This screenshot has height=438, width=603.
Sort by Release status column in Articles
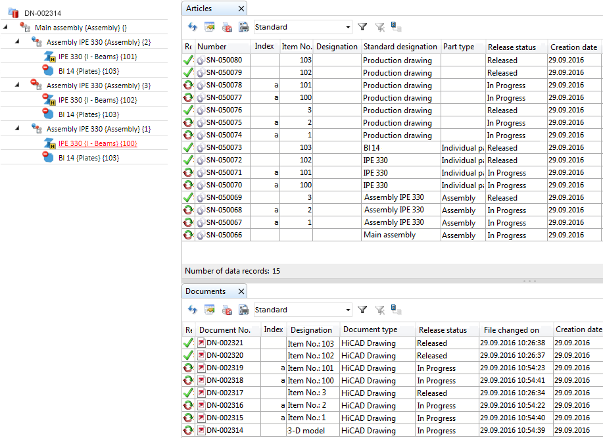511,47
